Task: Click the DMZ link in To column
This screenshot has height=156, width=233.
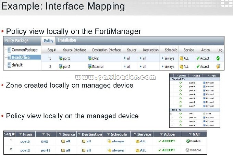Action: pos(45,142)
